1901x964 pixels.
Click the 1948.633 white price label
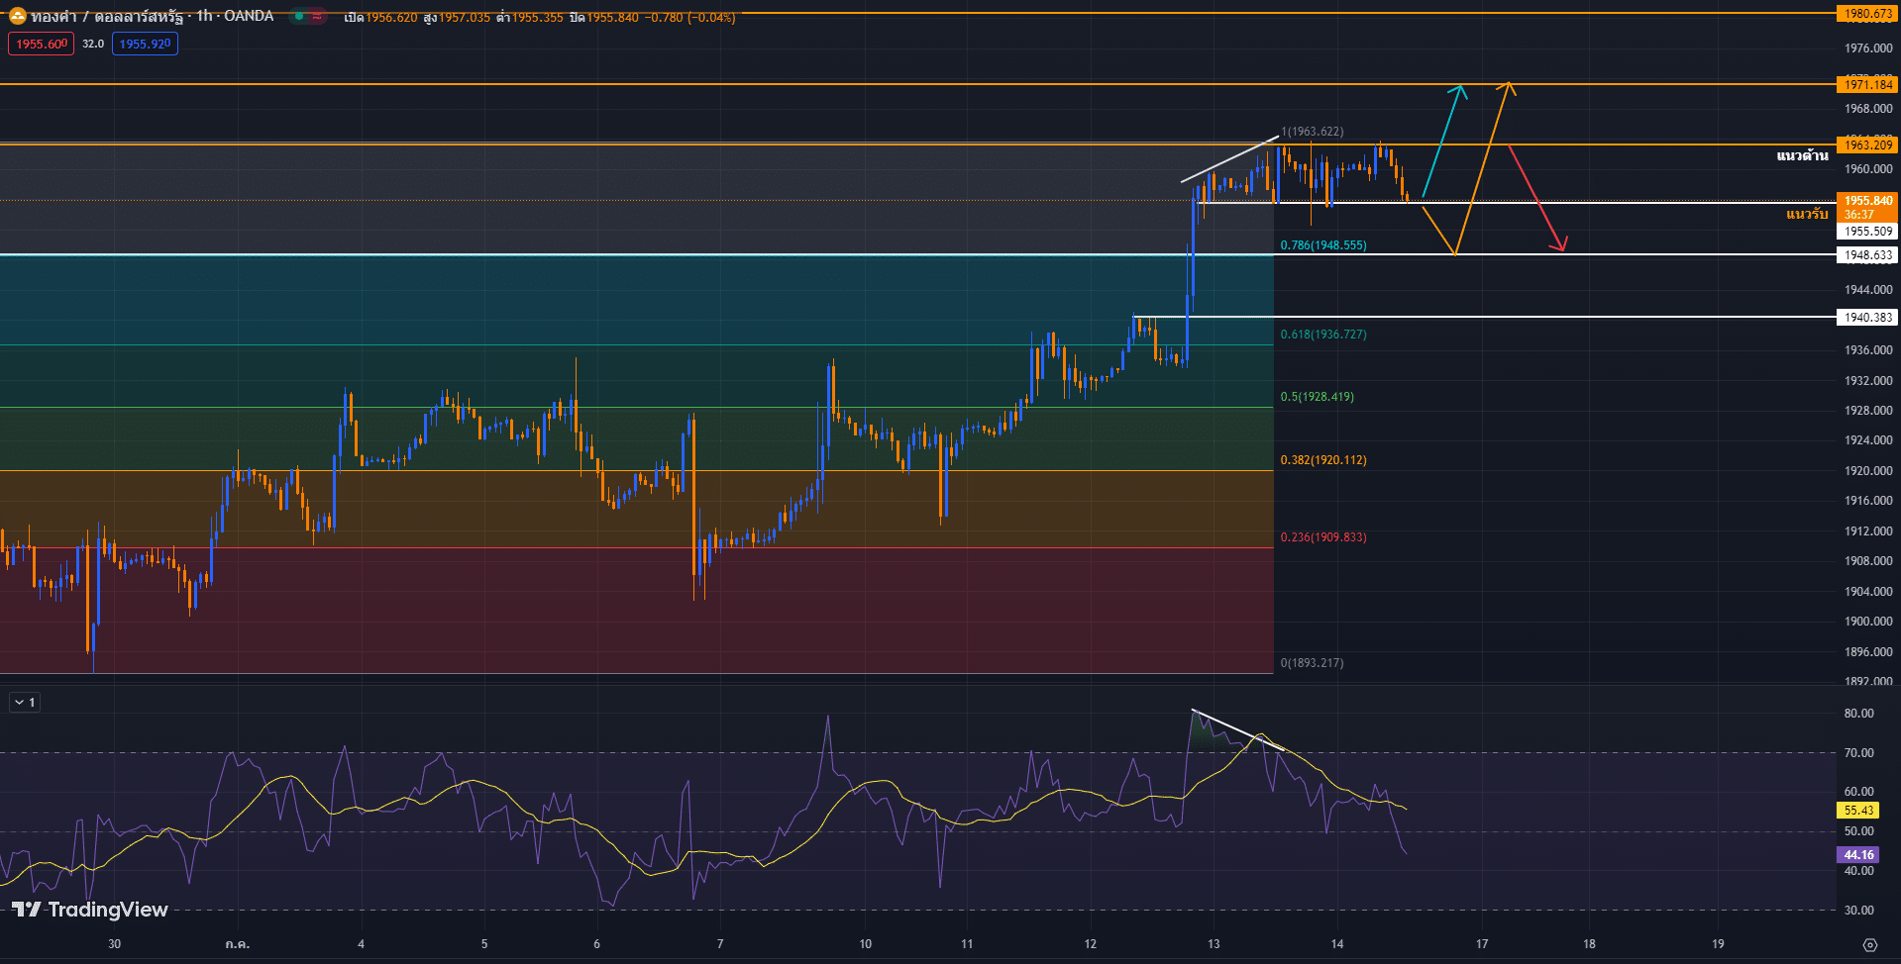pos(1867,255)
